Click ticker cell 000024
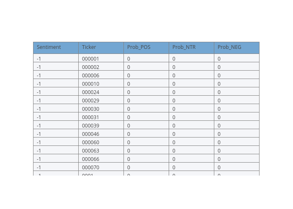The image size is (293, 209). coord(90,92)
